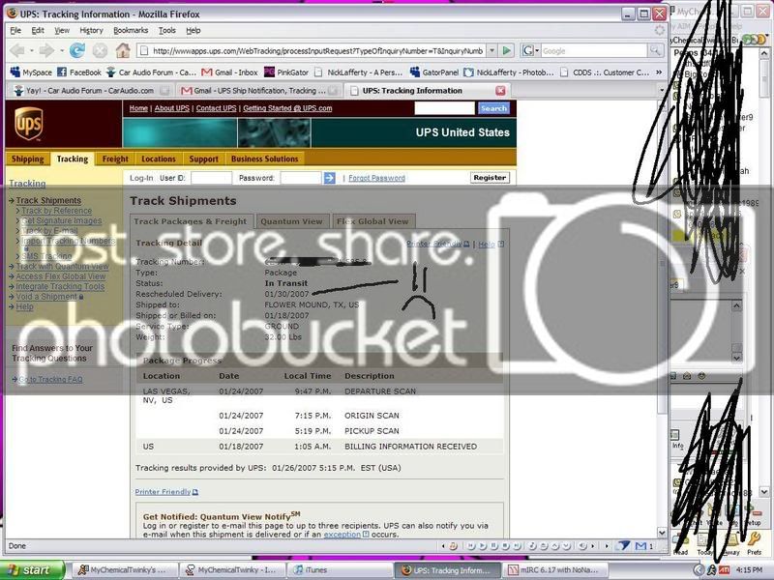Image resolution: width=774 pixels, height=580 pixels.
Task: Open the PinkGator bookmark
Action: coord(286,72)
